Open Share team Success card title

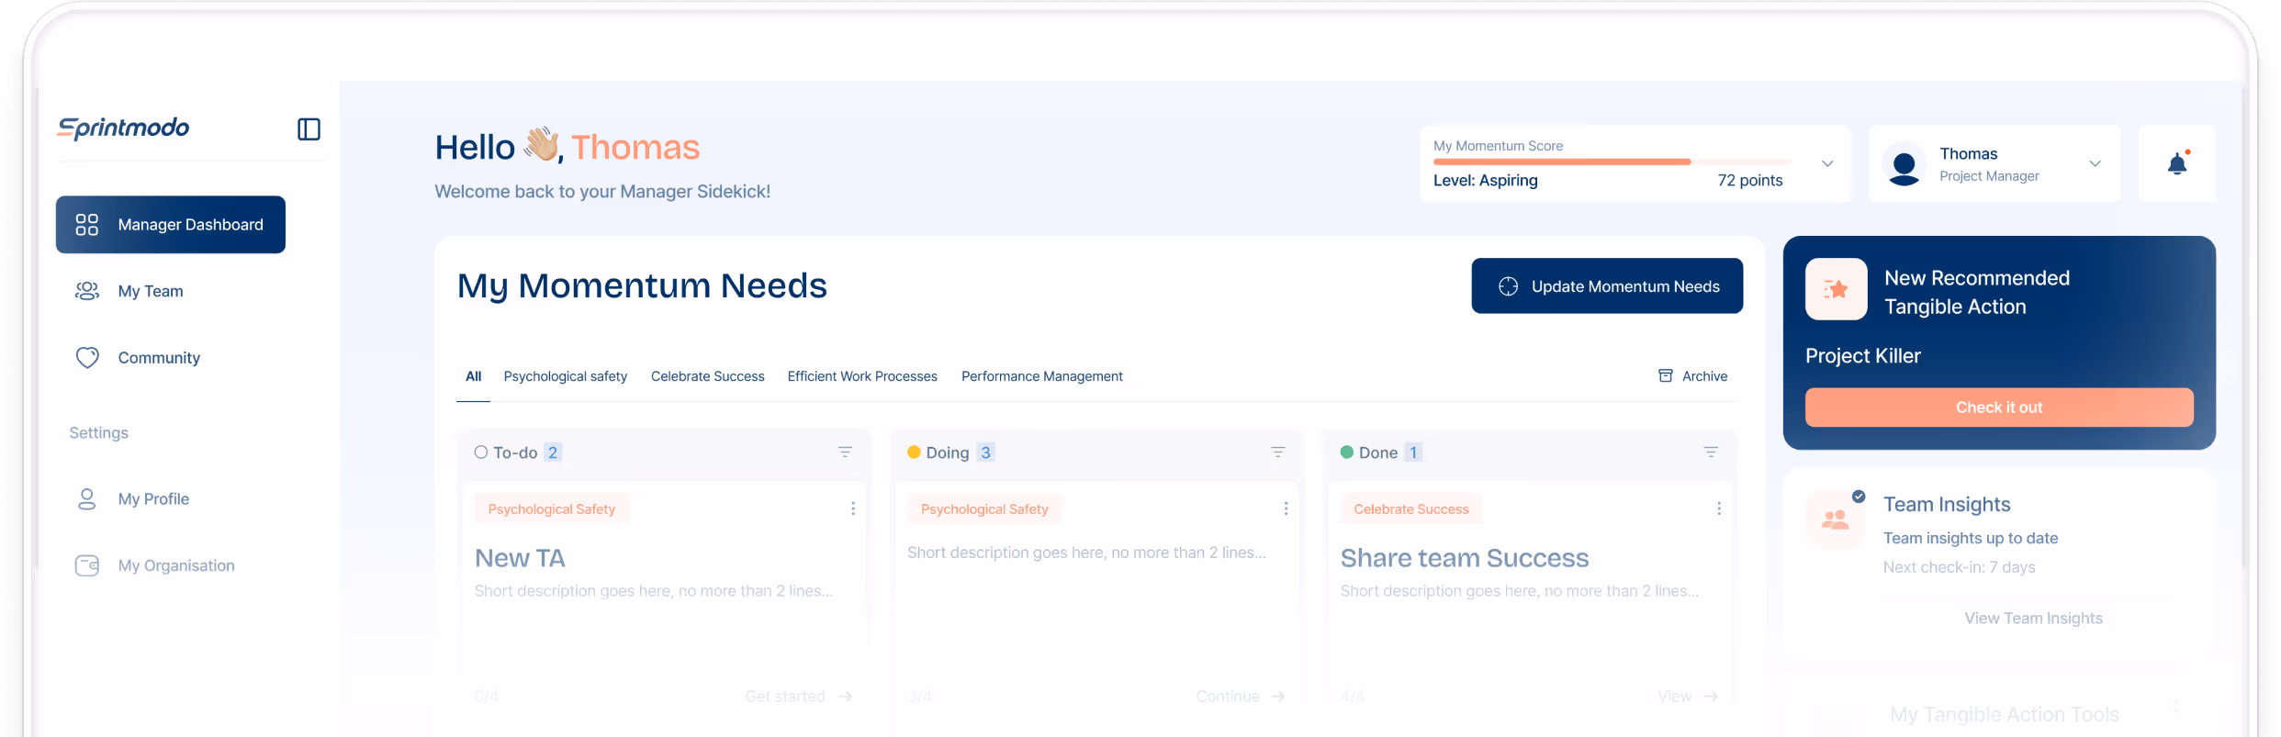[x=1465, y=558]
